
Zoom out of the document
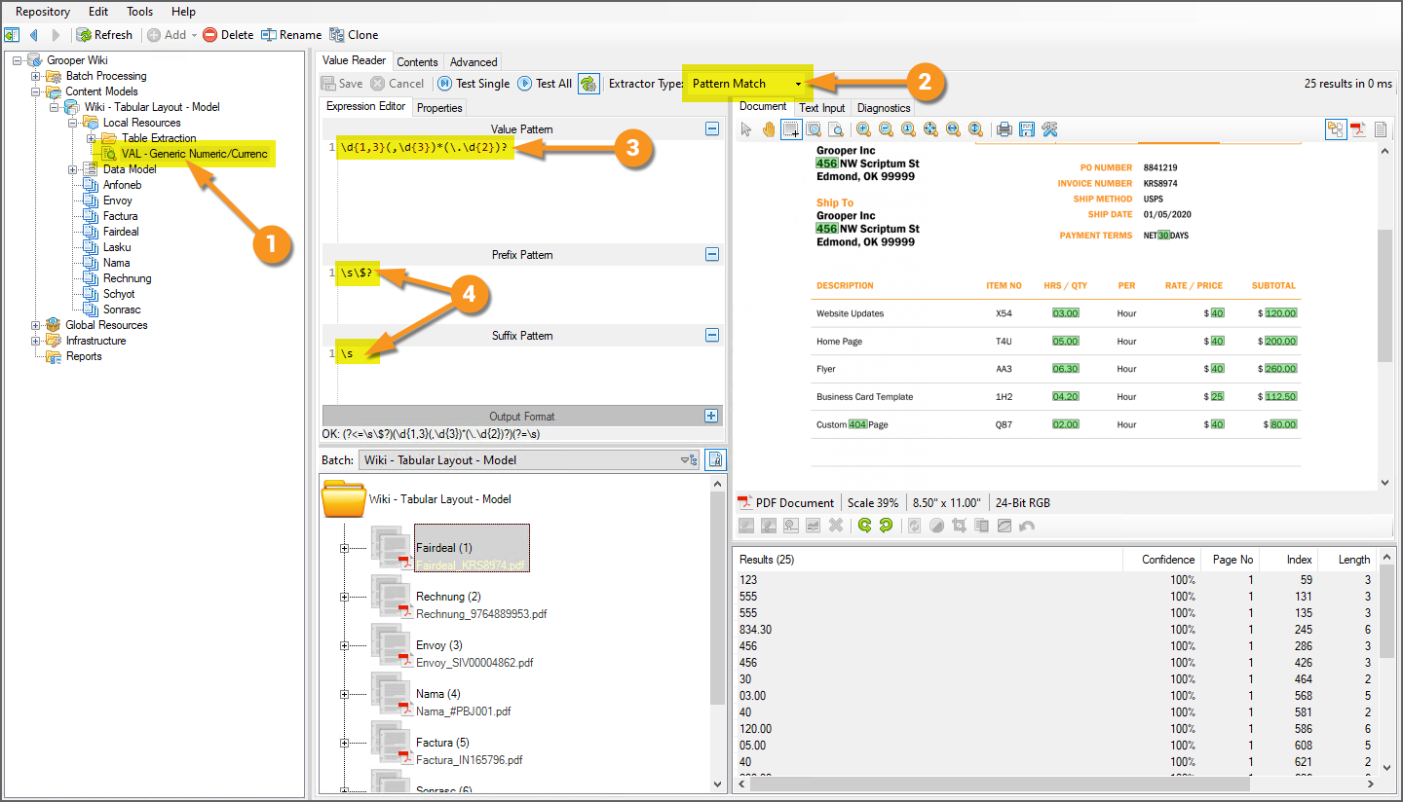tap(886, 129)
